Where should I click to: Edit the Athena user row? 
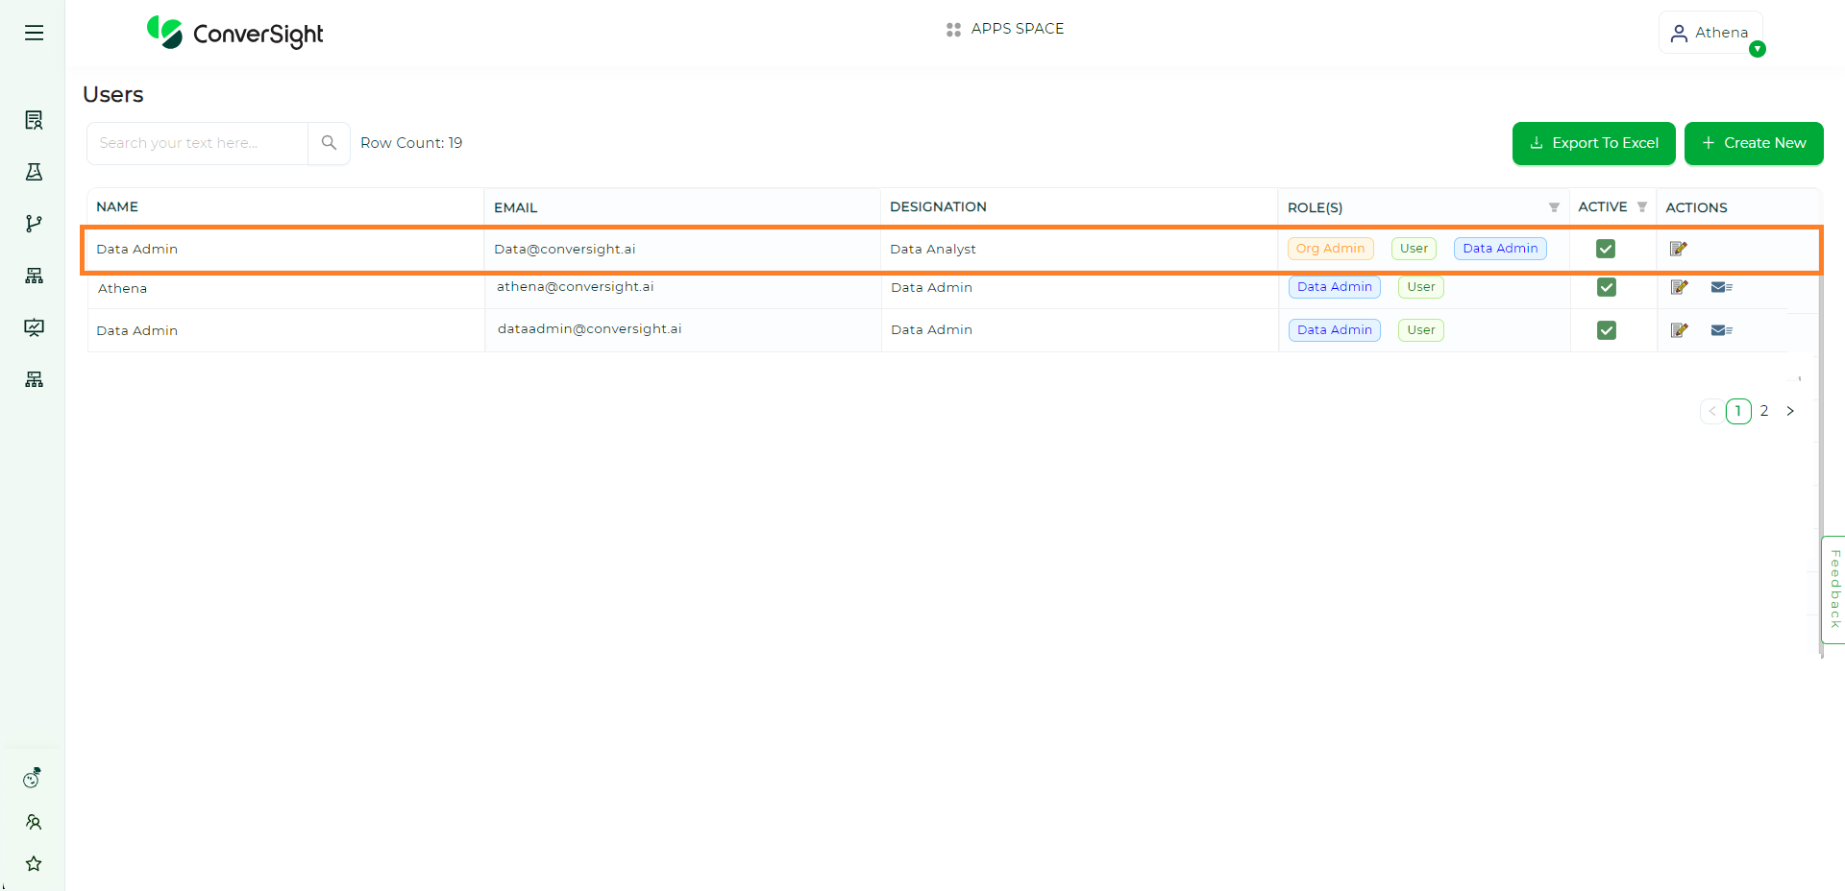click(1679, 287)
